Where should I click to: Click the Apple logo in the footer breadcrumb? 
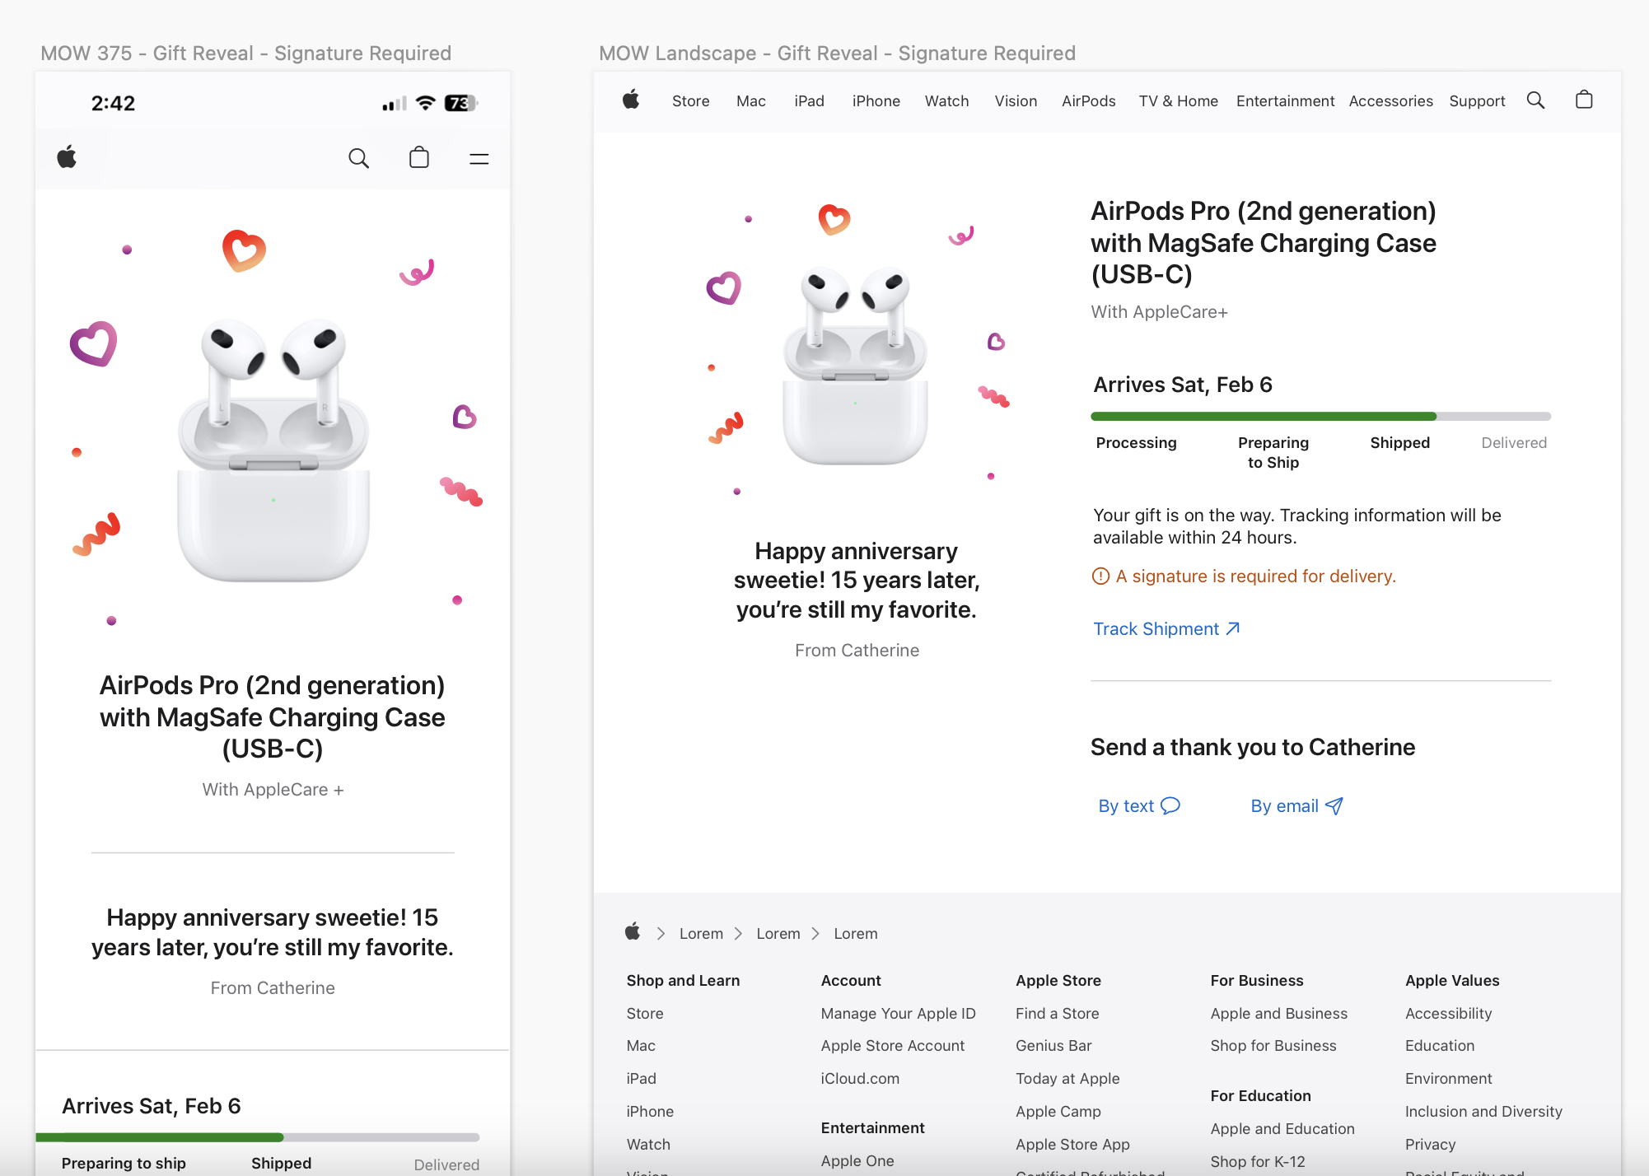click(x=633, y=932)
